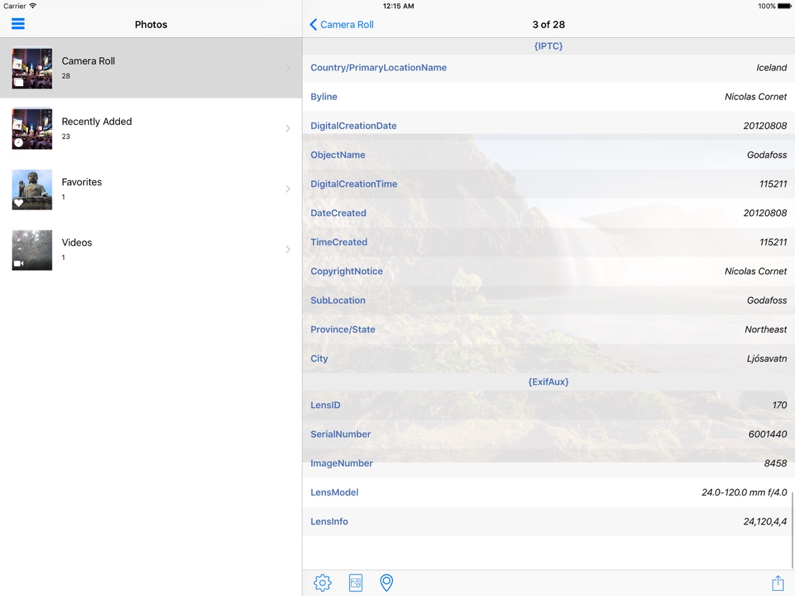
Task: Tap the Recently Added album thumbnail
Action: click(32, 128)
